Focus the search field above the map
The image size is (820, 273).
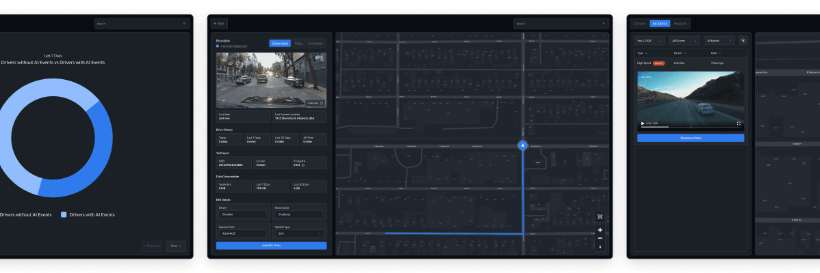pos(561,23)
